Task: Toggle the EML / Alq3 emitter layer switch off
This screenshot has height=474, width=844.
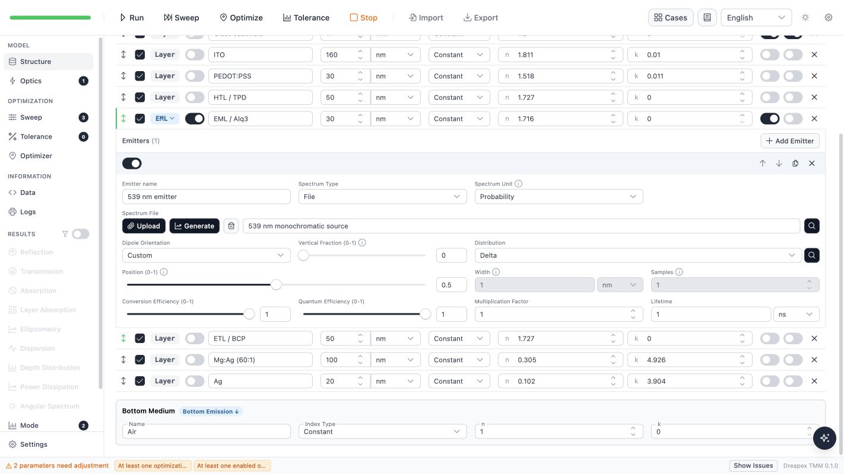Action: (195, 118)
